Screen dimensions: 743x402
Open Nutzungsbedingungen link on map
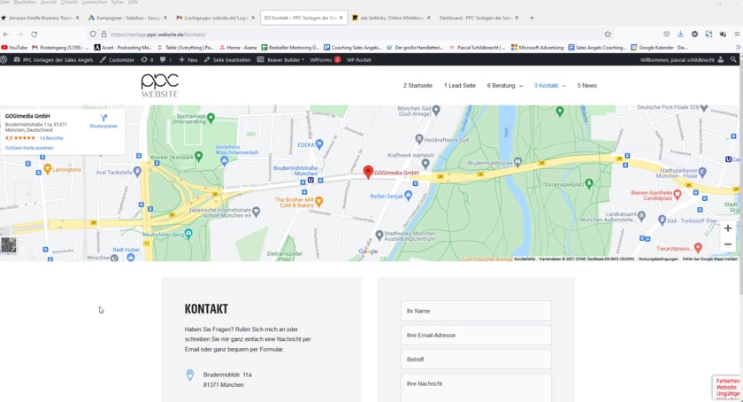(658, 259)
